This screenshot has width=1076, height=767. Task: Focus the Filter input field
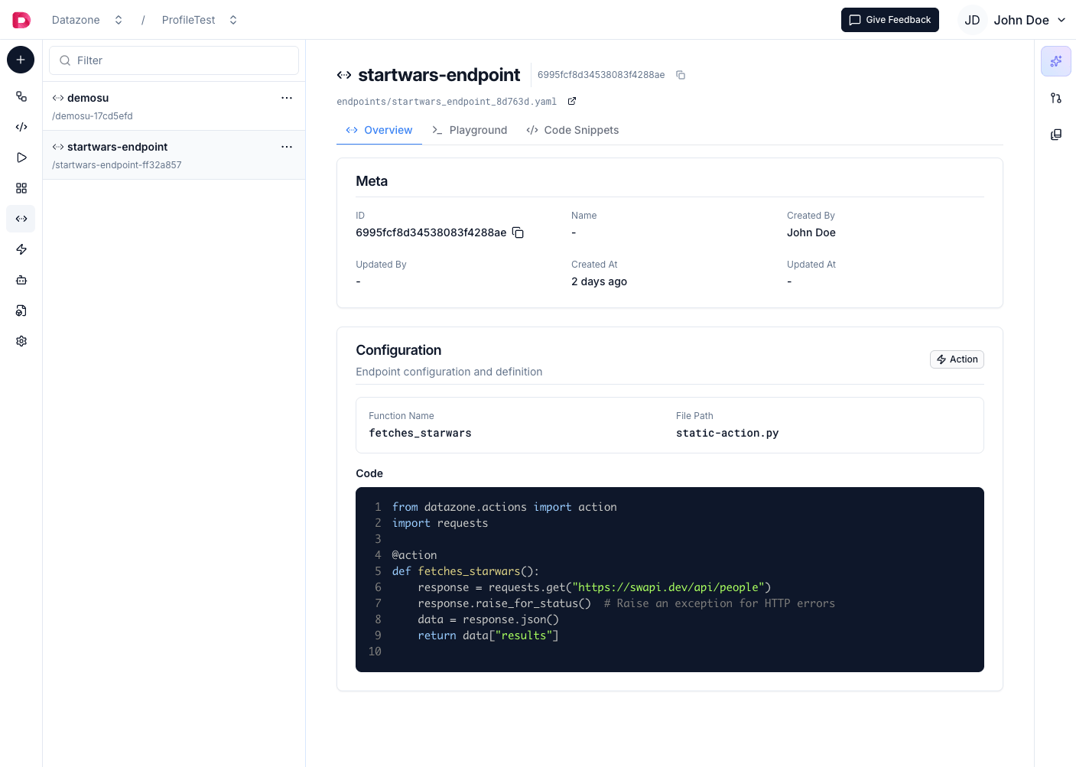click(174, 60)
